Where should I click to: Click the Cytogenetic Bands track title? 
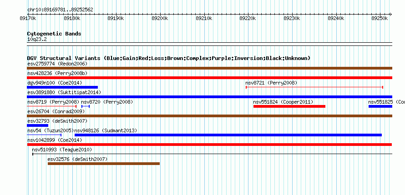[54, 34]
